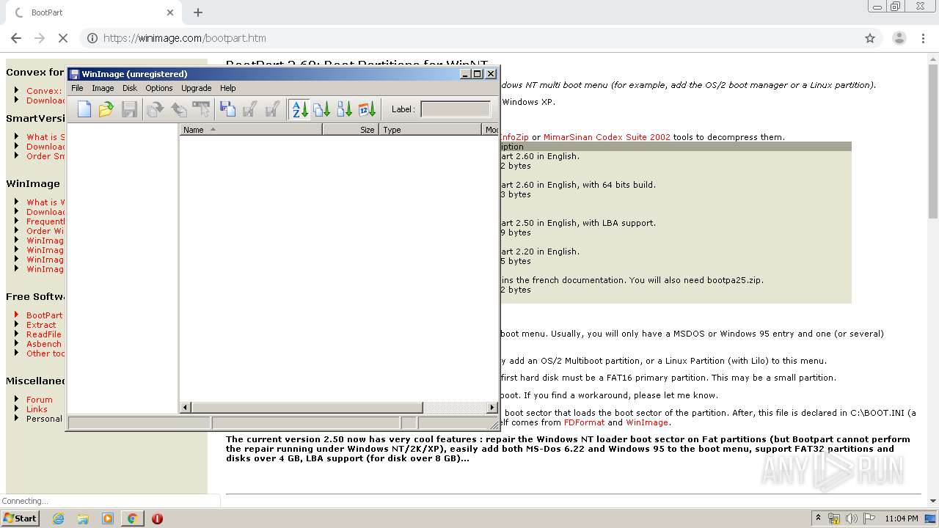Click the volume speaker tray icon
The image size is (939, 528).
point(852,518)
